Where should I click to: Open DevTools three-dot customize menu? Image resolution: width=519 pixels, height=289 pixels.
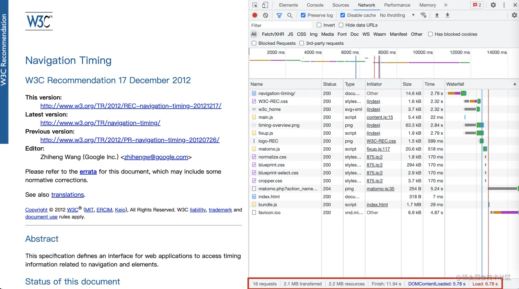(x=504, y=5)
